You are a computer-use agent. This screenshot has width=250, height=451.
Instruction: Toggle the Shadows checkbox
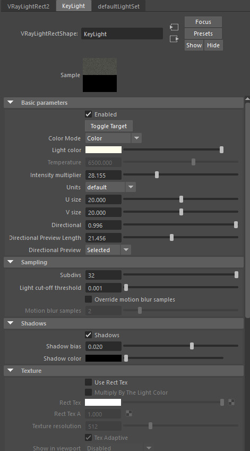pyautogui.click(x=89, y=335)
